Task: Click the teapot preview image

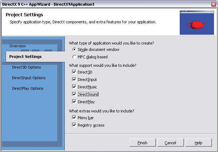Action: pyautogui.click(x=197, y=22)
